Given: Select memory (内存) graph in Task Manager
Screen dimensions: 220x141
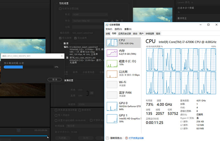Looking at the screenshot, I should [x=112, y=53].
